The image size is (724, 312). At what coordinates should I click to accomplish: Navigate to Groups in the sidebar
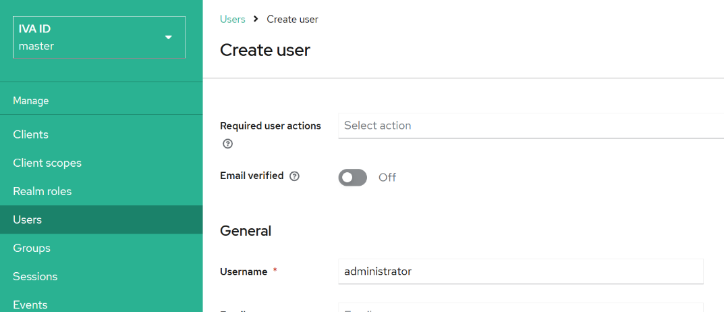click(32, 248)
